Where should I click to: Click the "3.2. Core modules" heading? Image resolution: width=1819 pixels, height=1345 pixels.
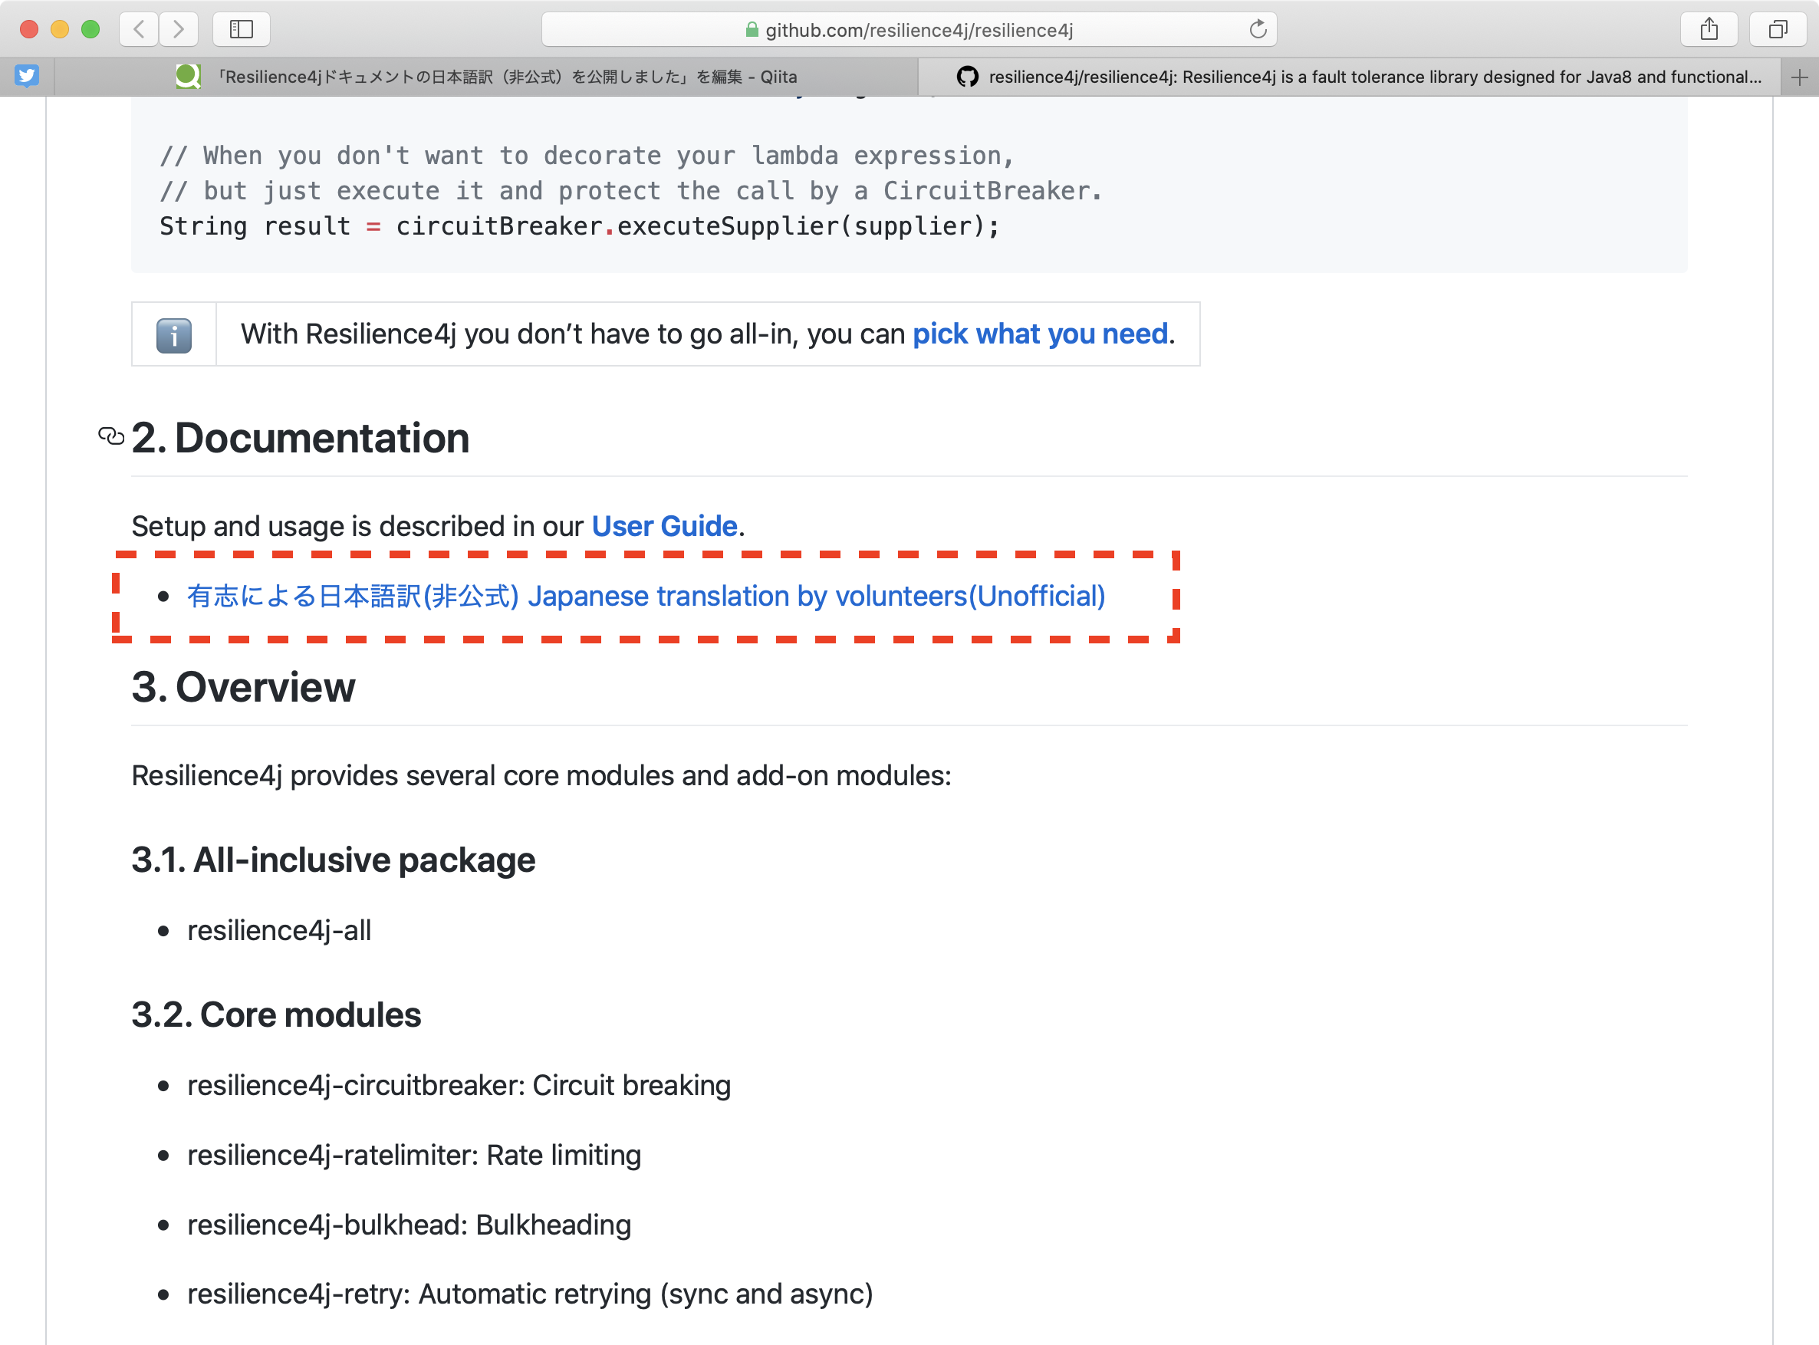(276, 1015)
